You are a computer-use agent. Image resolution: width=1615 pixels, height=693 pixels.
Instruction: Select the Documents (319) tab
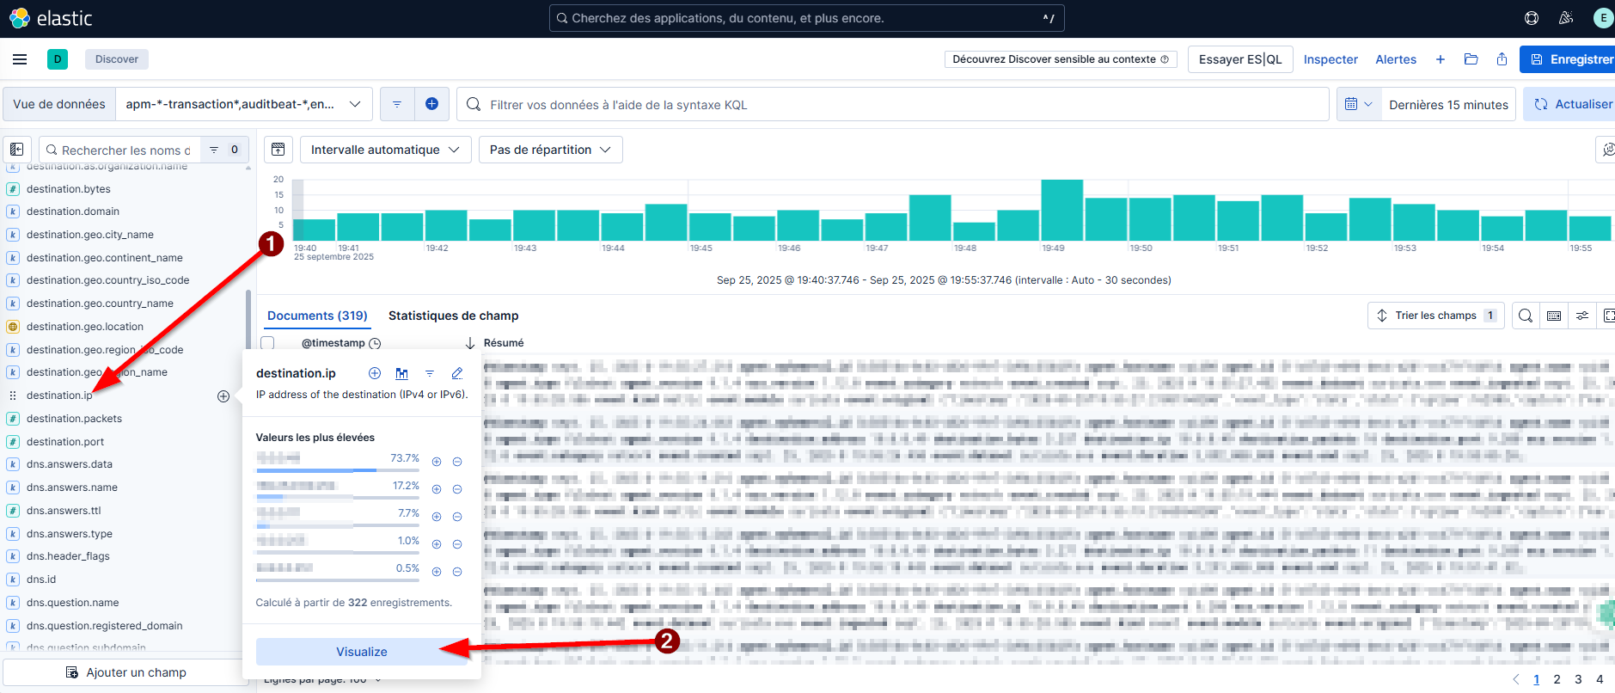coord(317,316)
